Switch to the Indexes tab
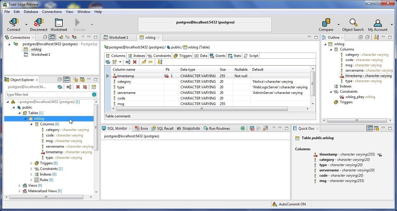397x211 pixels. tap(137, 56)
